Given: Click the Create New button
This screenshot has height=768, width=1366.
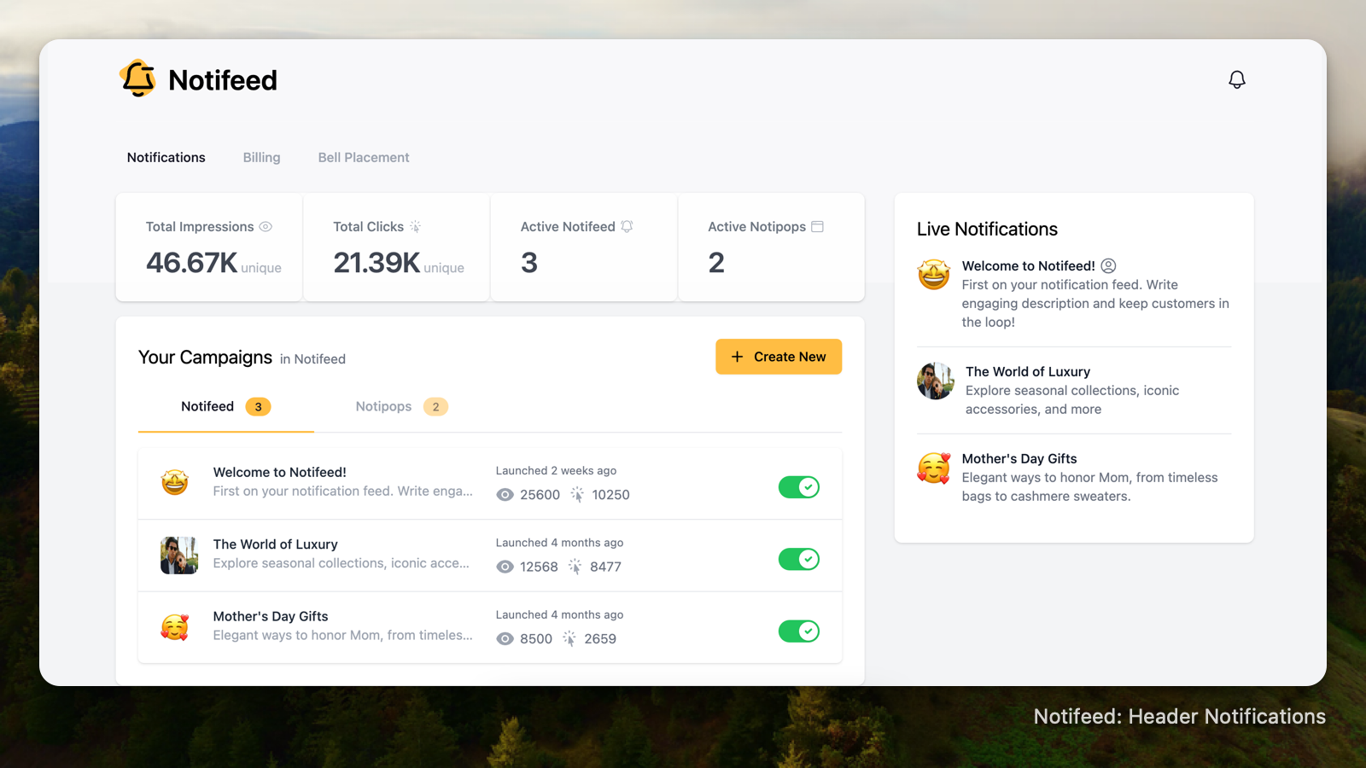Looking at the screenshot, I should pos(779,357).
